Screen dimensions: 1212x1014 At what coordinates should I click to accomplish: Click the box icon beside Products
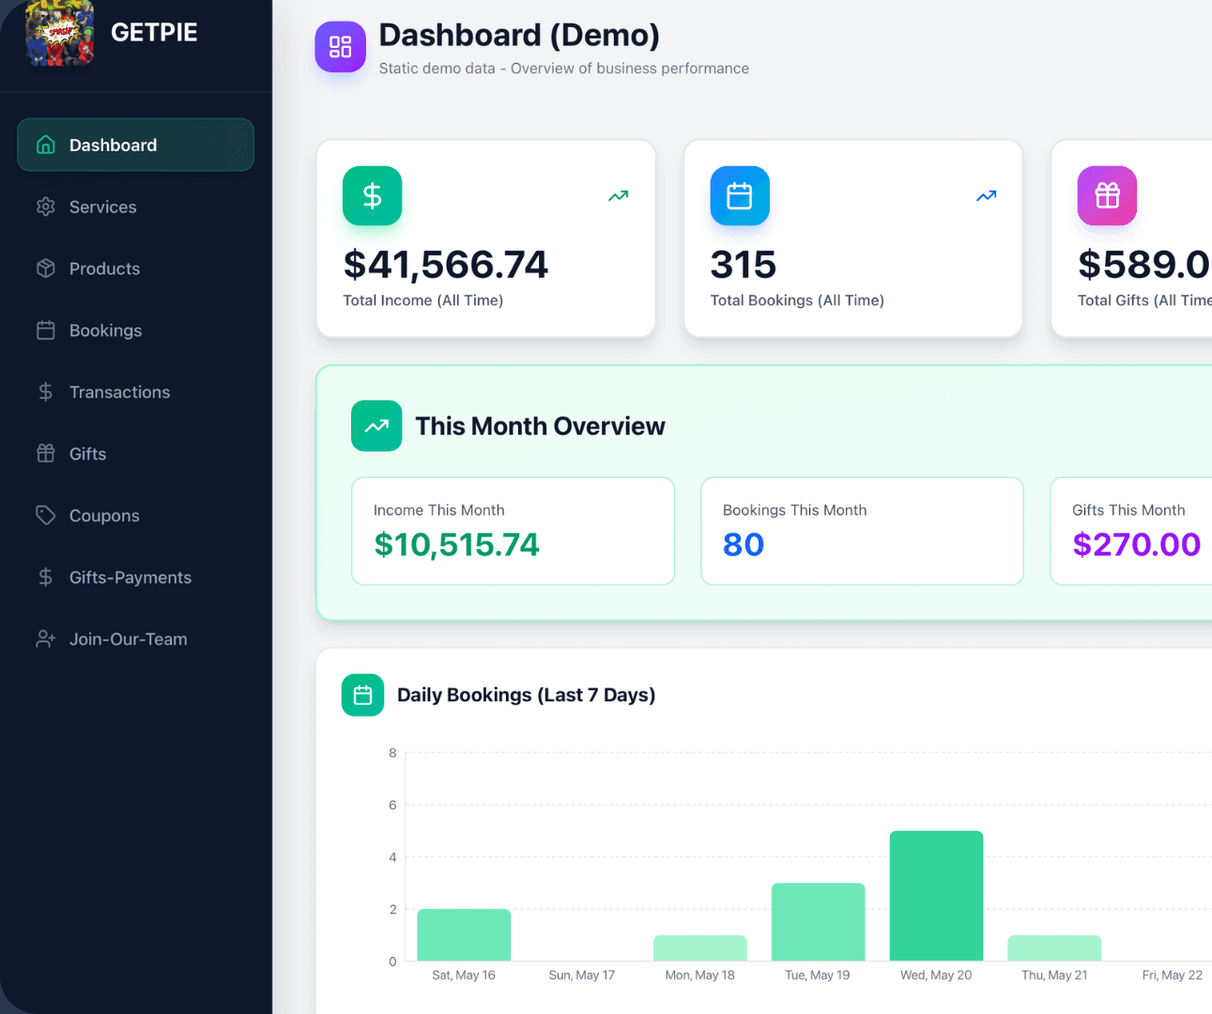coord(45,269)
